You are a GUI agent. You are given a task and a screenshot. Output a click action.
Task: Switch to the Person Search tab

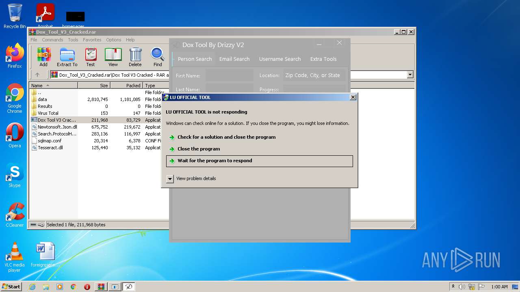click(x=195, y=59)
